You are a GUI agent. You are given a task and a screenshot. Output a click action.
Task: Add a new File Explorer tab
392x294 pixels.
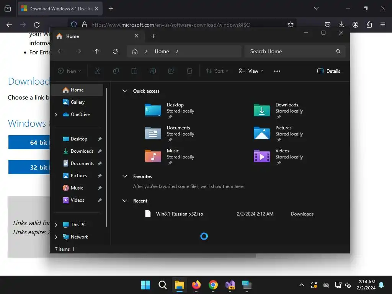153,36
